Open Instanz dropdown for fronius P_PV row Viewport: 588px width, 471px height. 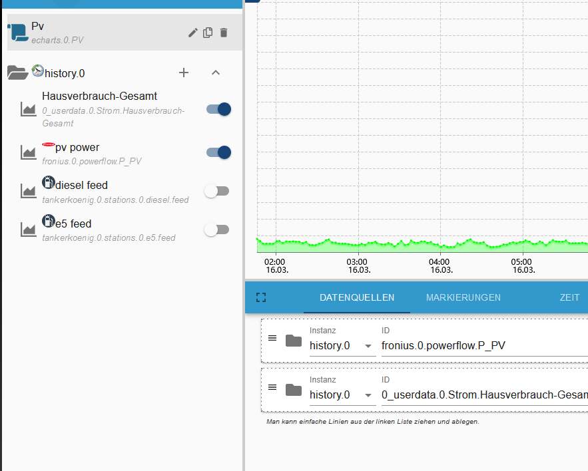tap(342, 345)
